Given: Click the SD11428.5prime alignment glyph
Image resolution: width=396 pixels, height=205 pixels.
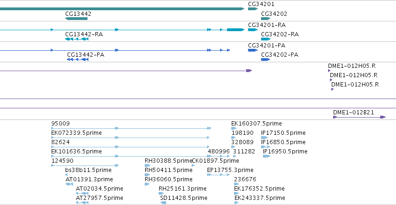Looking at the screenshot, I should 163,203.
